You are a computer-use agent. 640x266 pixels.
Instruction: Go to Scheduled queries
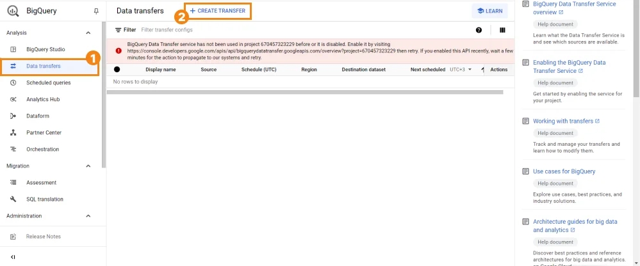click(50, 82)
